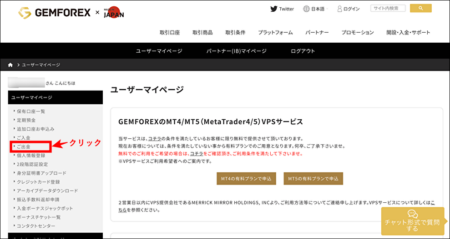Open 定期預金 in sidebar
The width and height of the screenshot is (450, 239).
[x=26, y=120]
